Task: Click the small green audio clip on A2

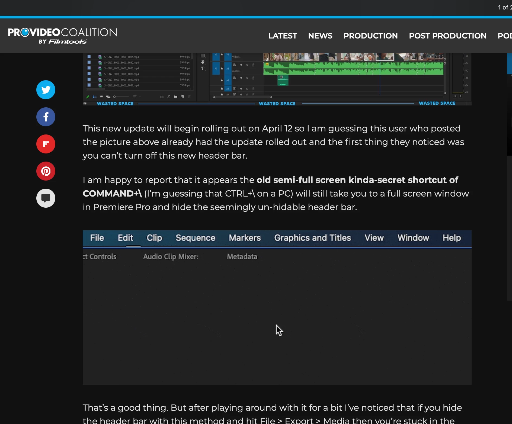Action: click(283, 81)
